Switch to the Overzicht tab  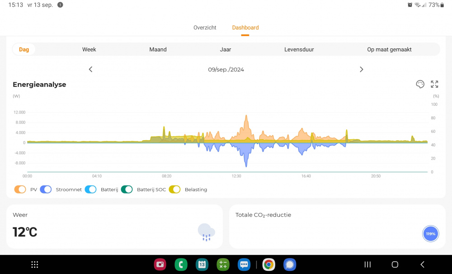pos(205,28)
